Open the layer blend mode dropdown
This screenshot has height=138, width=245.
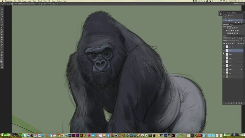(229, 41)
